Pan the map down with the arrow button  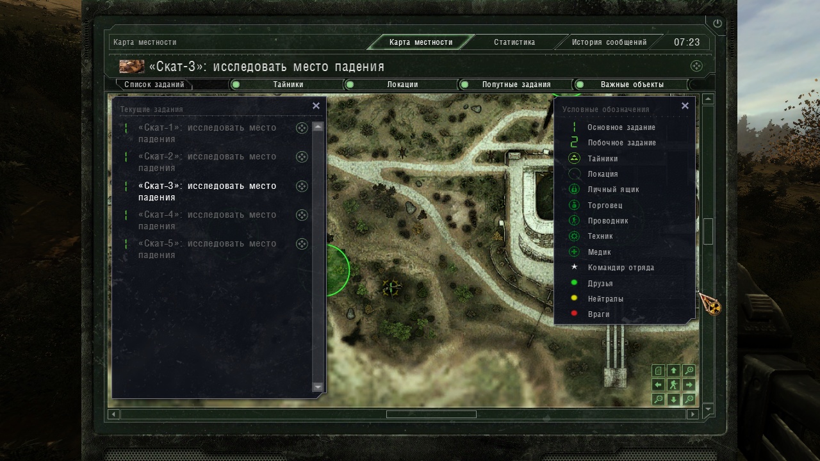tap(673, 400)
